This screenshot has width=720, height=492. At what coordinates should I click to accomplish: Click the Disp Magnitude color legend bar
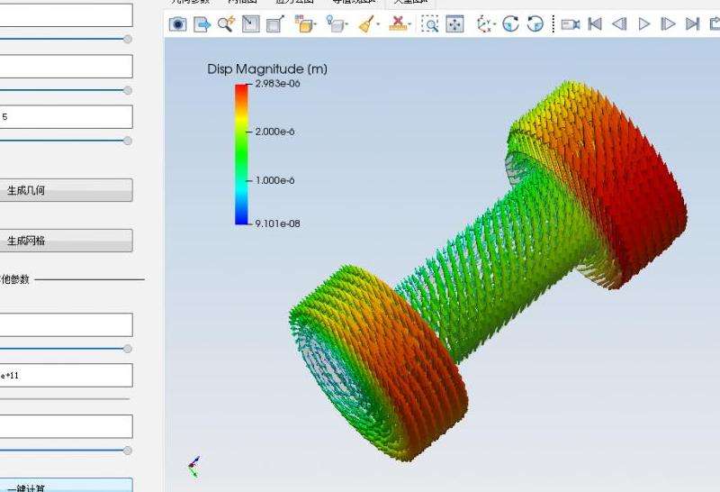point(241,153)
